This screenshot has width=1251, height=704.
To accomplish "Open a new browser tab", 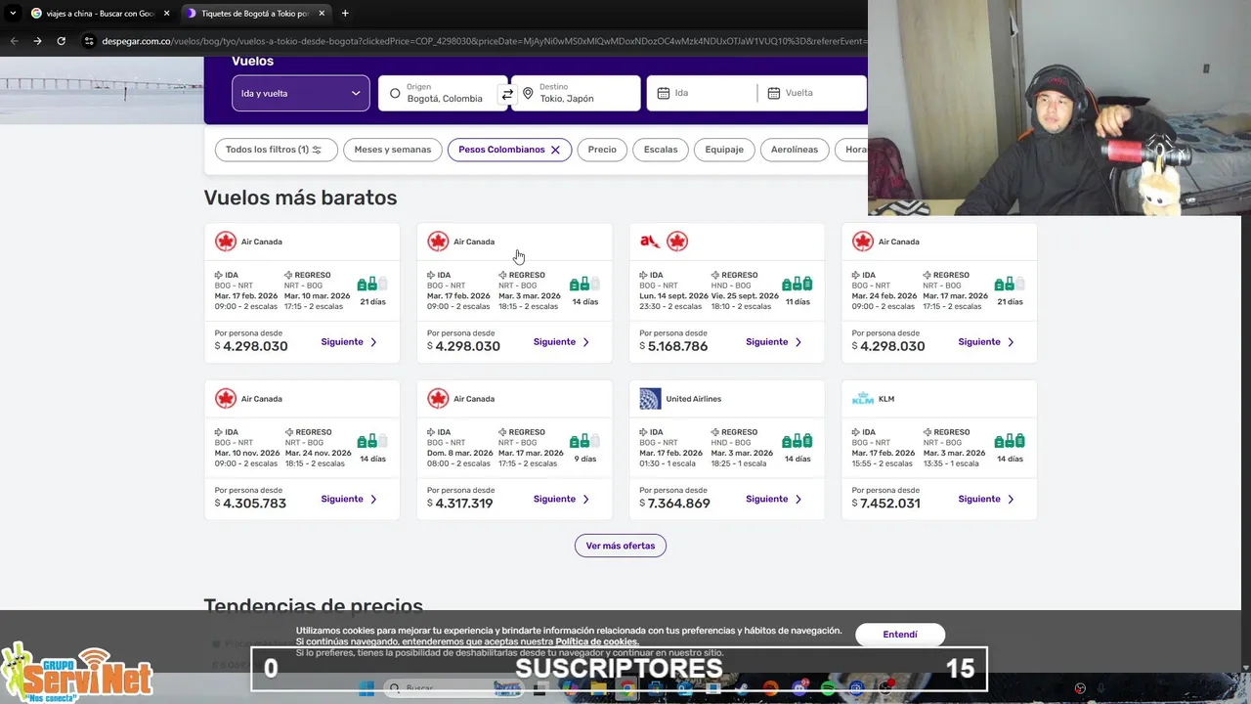I will (x=345, y=14).
